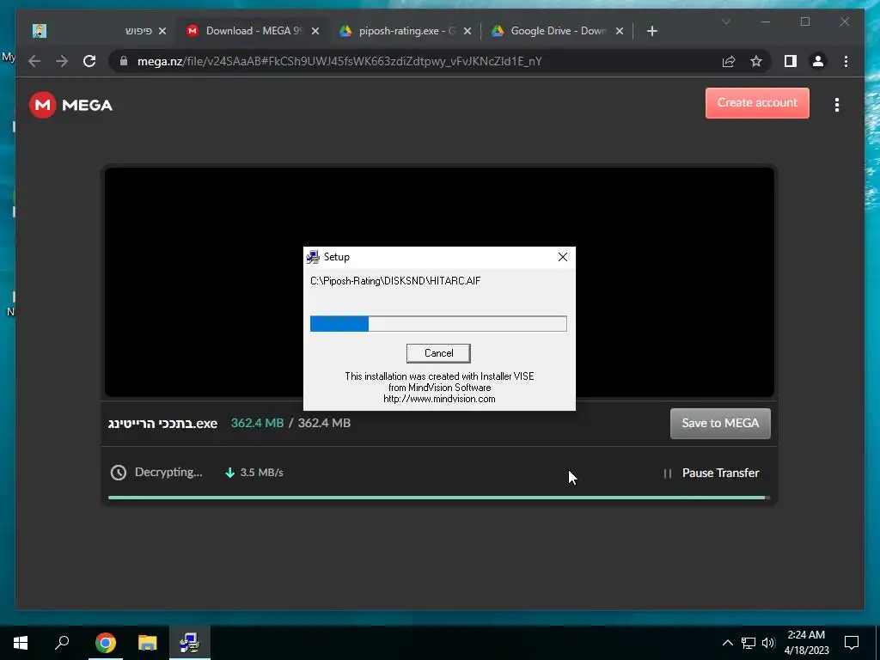The image size is (880, 660).
Task: Click Create account button
Action: (757, 103)
